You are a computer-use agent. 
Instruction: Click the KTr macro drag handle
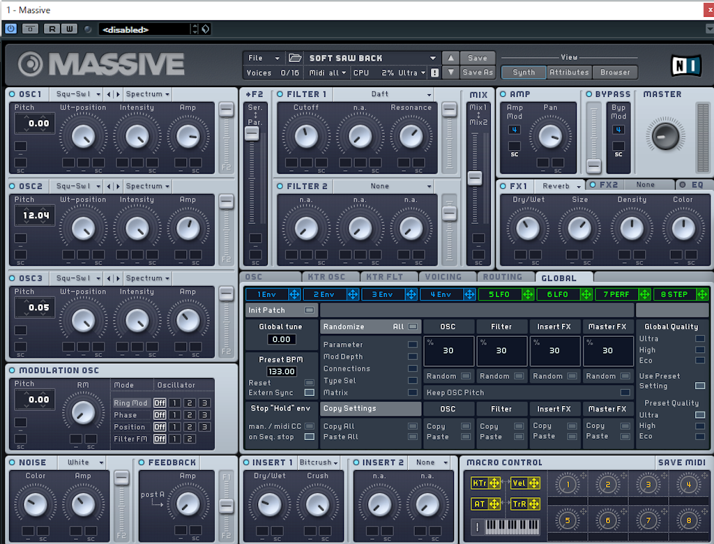[494, 483]
